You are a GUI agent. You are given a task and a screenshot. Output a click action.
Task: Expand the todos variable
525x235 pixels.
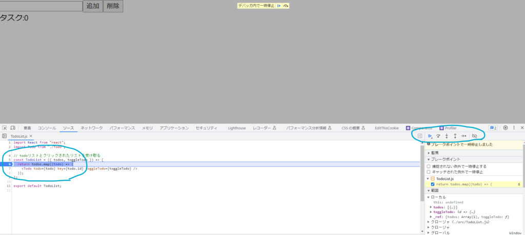(431, 207)
